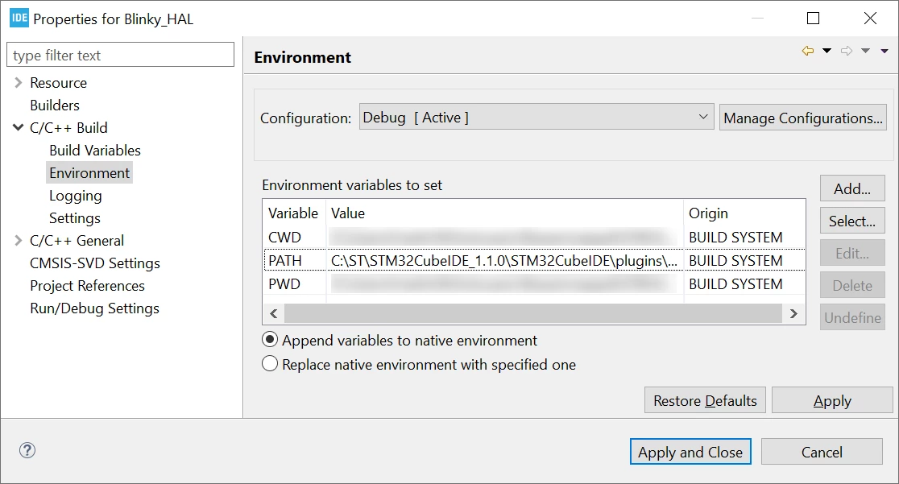Click BUILD SYSTEM origin in CWD row

click(x=735, y=237)
